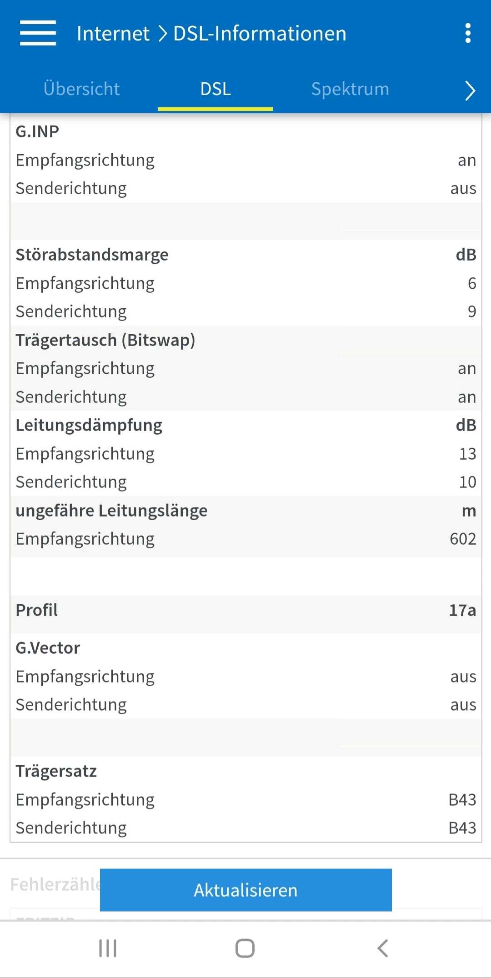This screenshot has width=491, height=978.
Task: Switch to the Übersicht tab
Action: point(82,89)
